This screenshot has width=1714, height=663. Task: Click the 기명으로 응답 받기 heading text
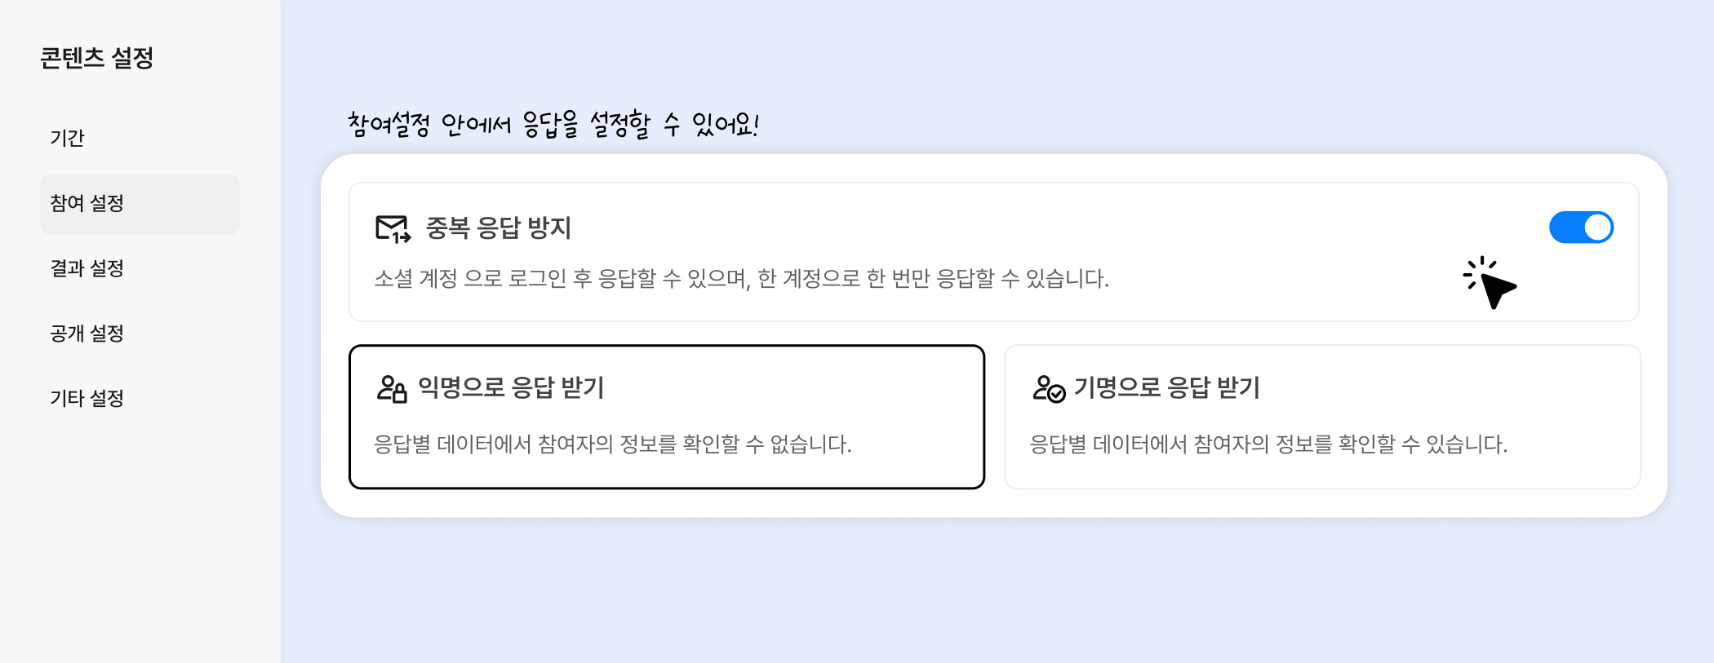pos(1166,387)
